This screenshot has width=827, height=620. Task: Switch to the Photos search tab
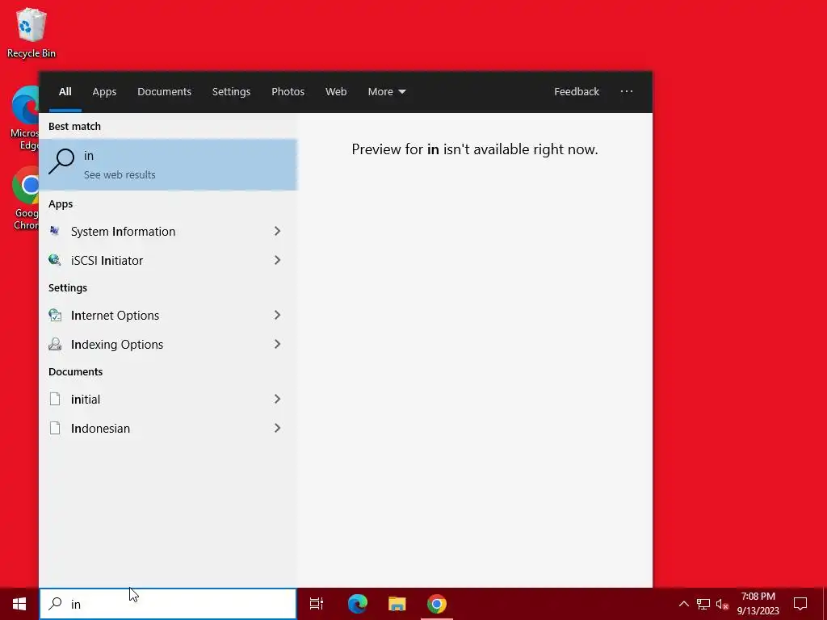tap(288, 91)
